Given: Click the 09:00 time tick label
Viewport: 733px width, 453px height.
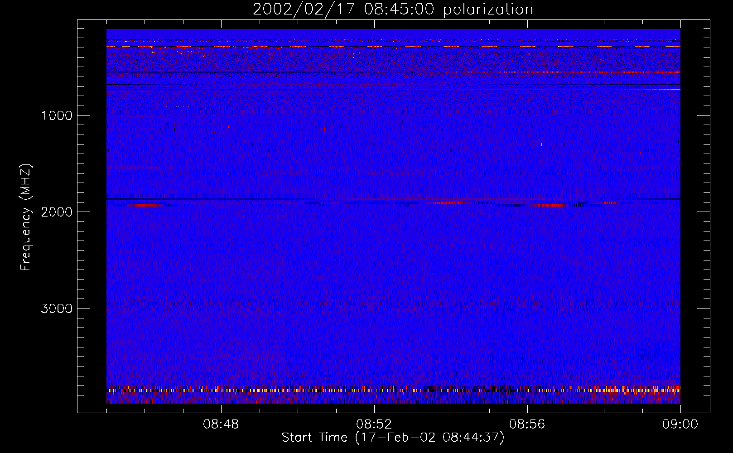Looking at the screenshot, I should [x=680, y=424].
